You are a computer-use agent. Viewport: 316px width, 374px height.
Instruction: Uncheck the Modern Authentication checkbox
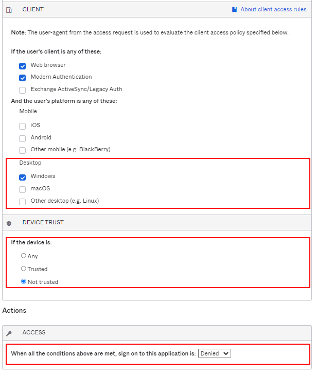tap(23, 78)
